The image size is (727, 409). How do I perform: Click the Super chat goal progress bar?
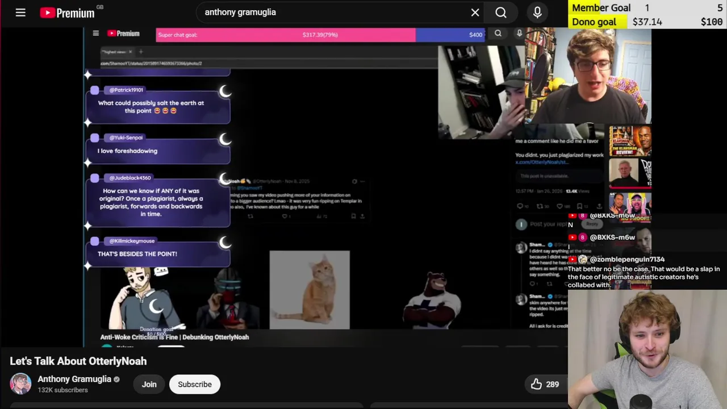point(320,35)
